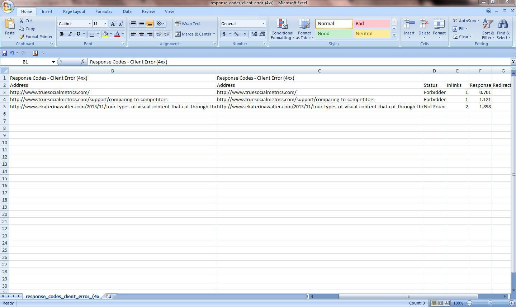516x307 pixels.
Task: Click the Clear button
Action: tap(462, 37)
